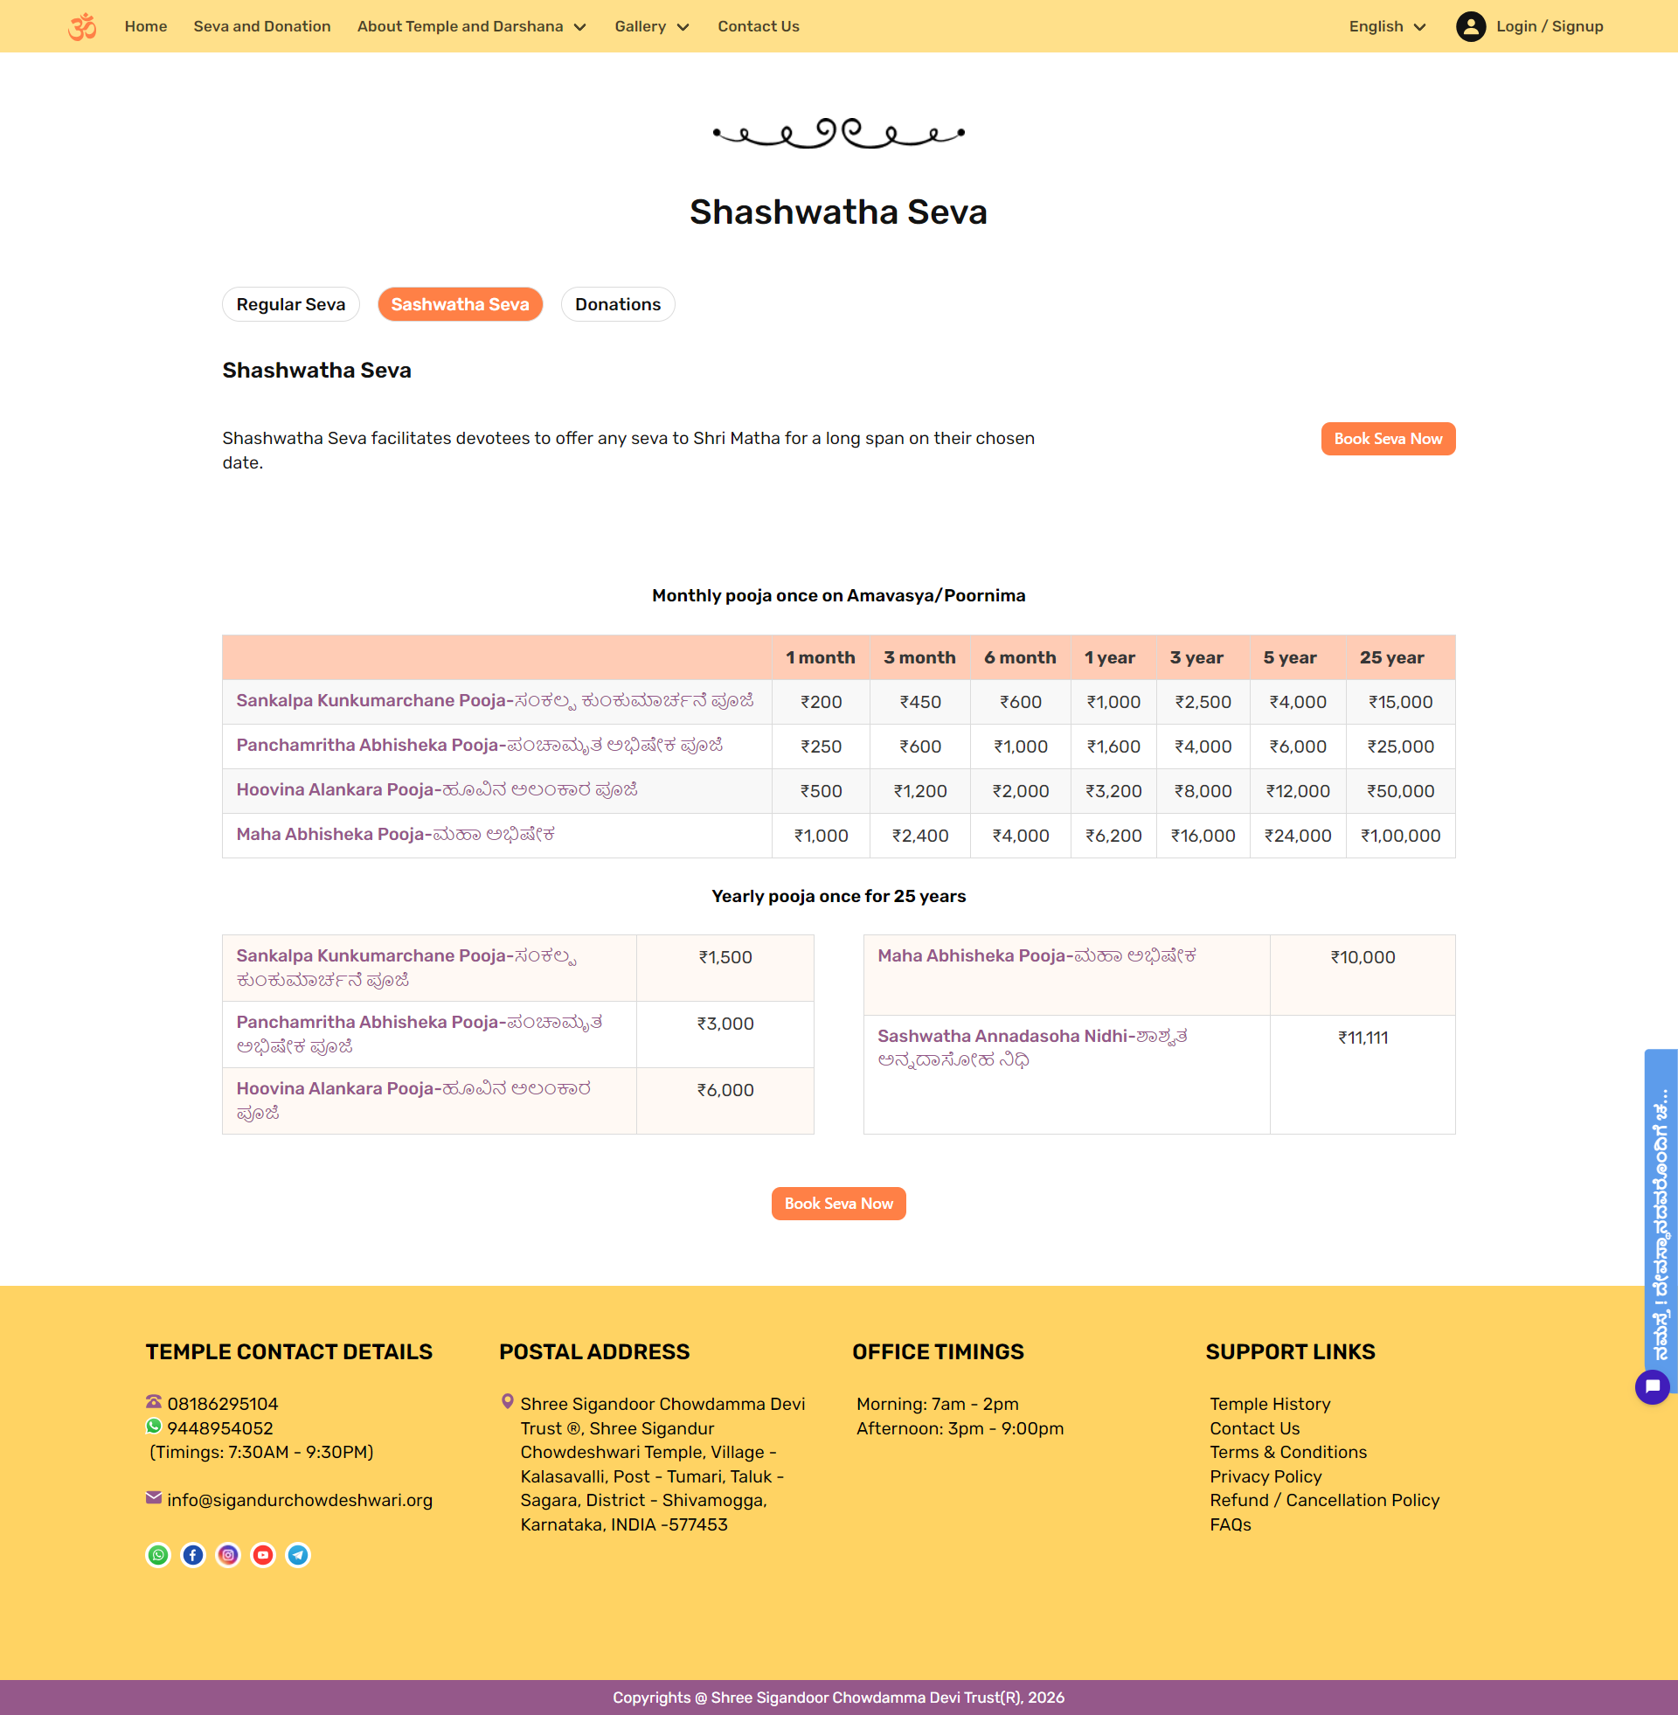This screenshot has height=1715, width=1678.
Task: Switch to the Donations tab
Action: pyautogui.click(x=618, y=304)
